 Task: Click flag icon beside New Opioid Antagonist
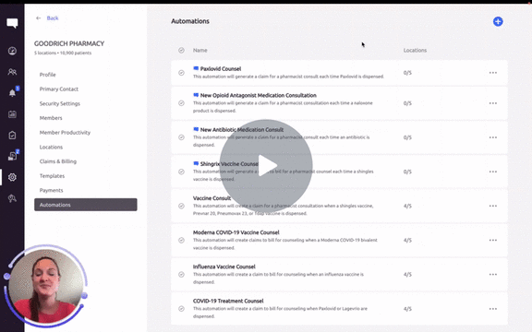tap(196, 95)
